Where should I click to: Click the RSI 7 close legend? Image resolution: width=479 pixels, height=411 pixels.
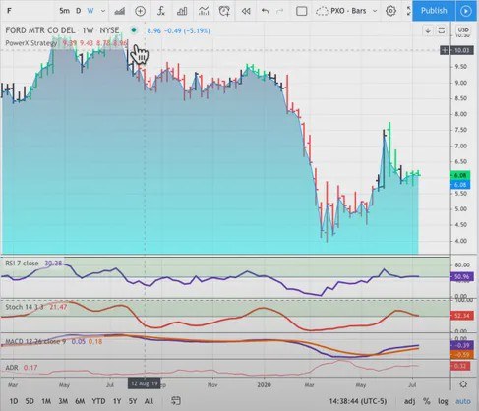click(x=22, y=264)
